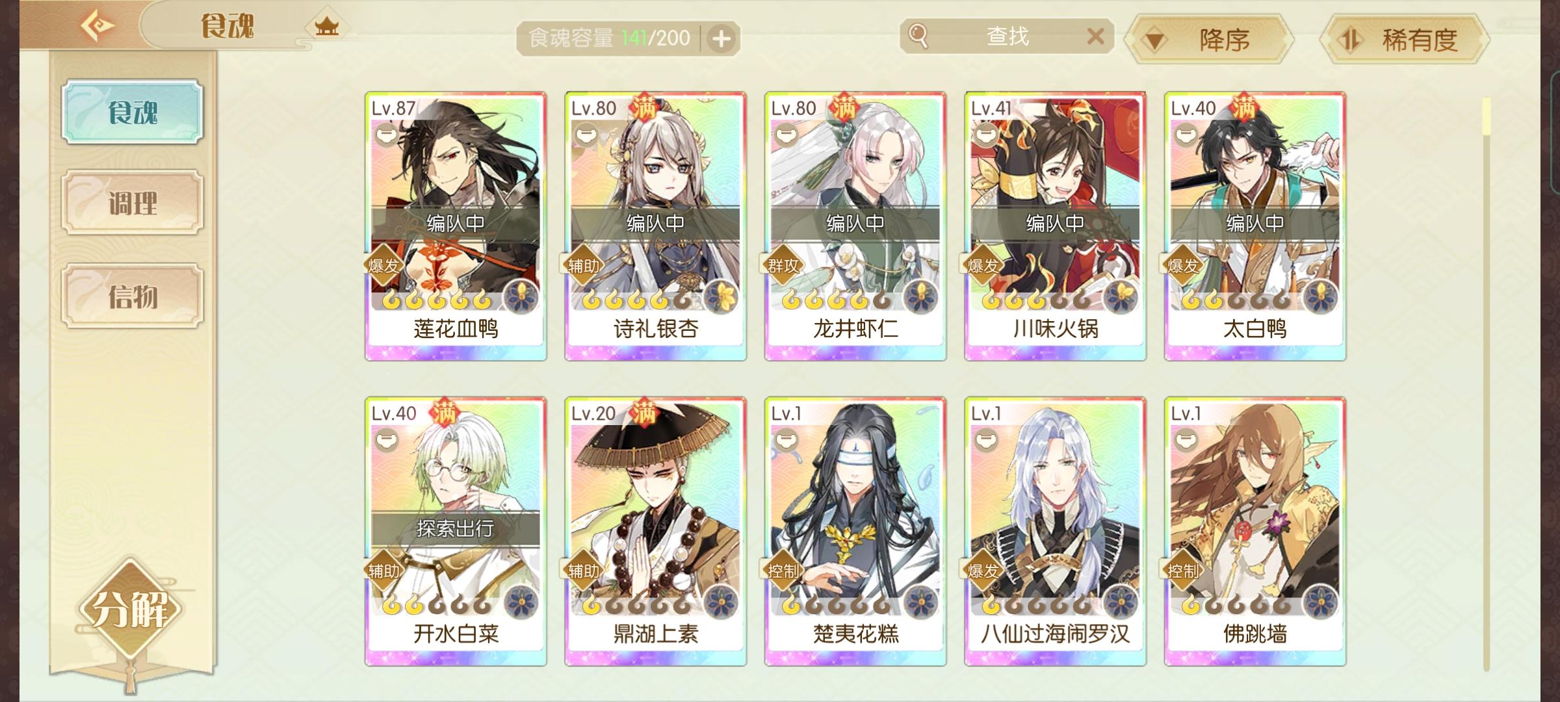Switch to the 食魂 tab

[133, 112]
